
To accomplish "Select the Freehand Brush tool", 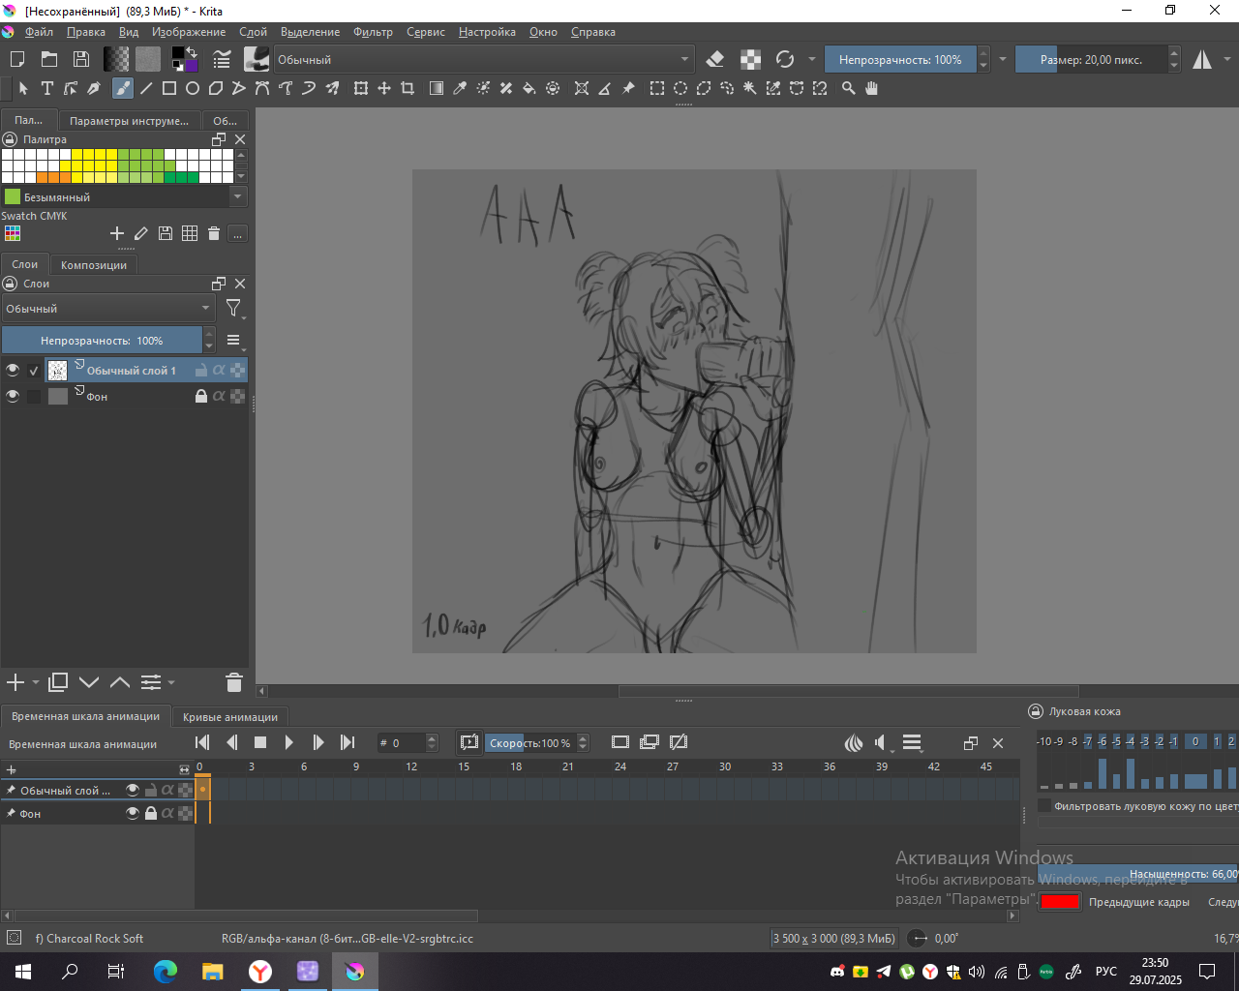I will [122, 88].
